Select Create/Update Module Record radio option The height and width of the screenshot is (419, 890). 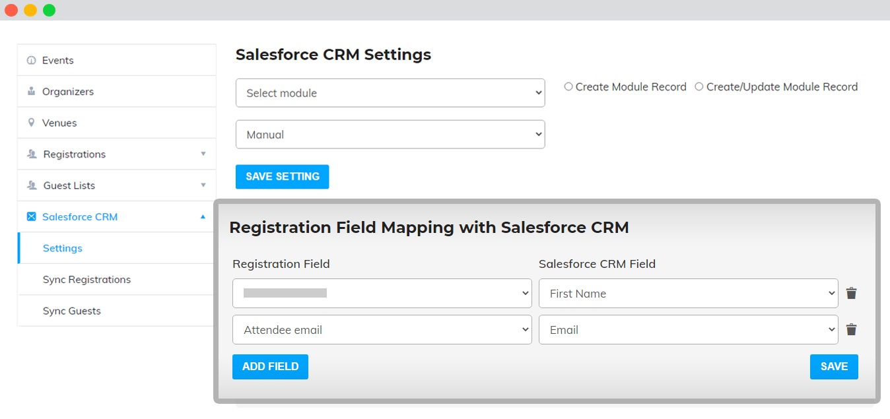pos(699,86)
